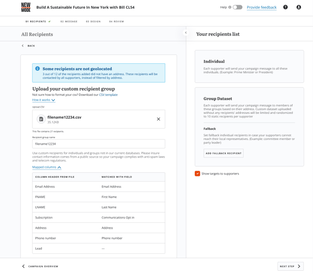Click the blue info icon in geolocation alert
Viewport: 313px width, 274px height.
(x=38, y=69)
